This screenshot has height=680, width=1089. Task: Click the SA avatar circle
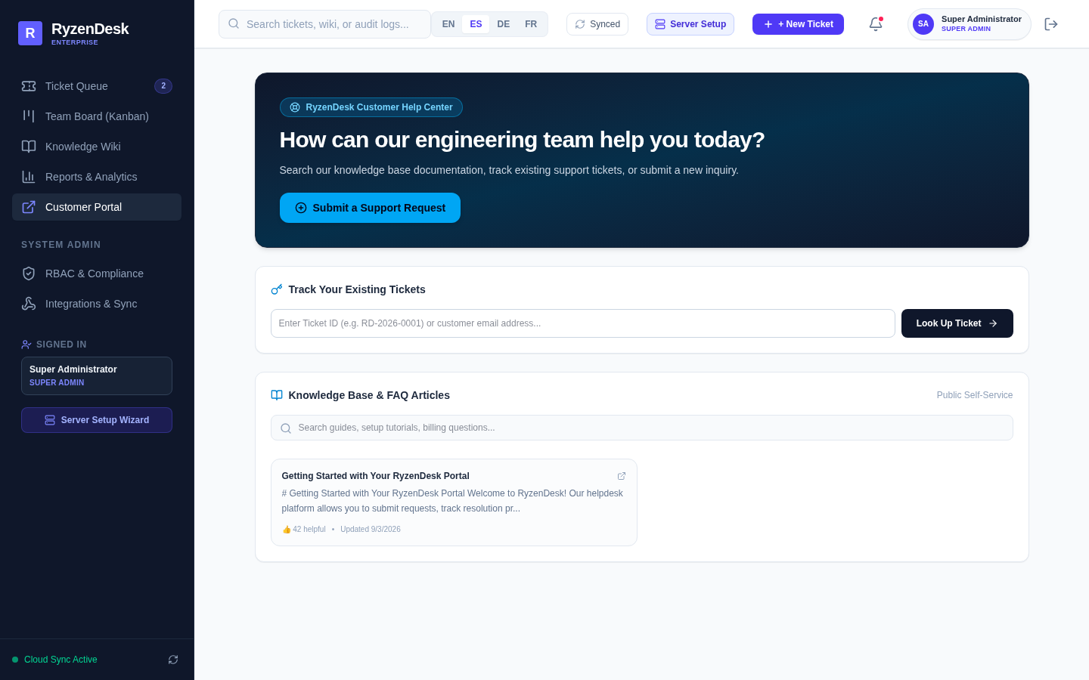pos(923,24)
